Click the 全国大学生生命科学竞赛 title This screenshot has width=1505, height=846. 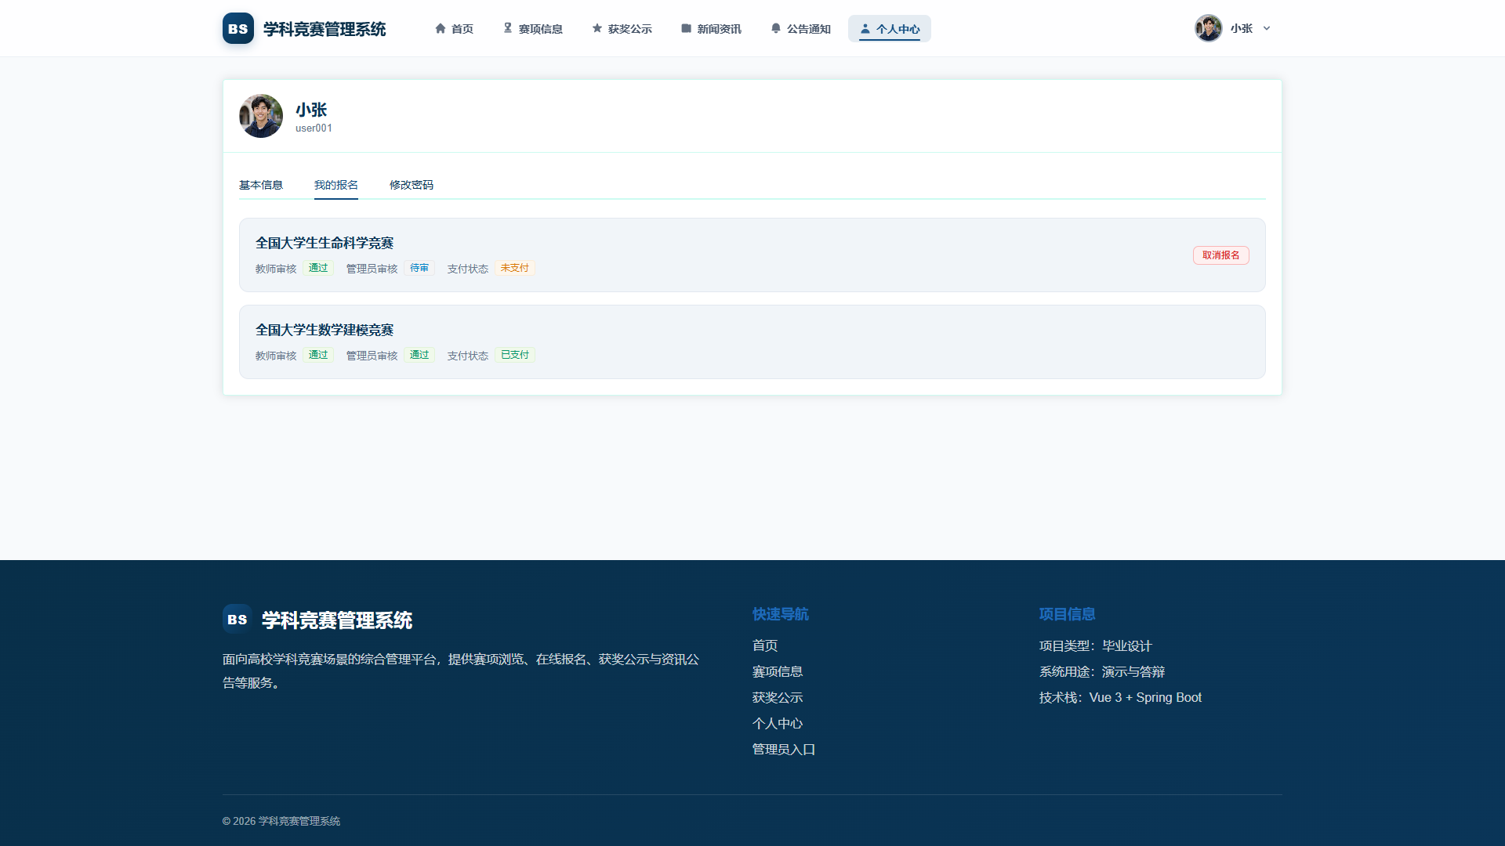[325, 243]
